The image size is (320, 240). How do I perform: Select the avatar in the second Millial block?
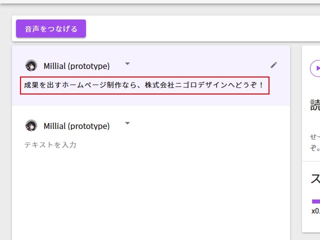point(31,125)
